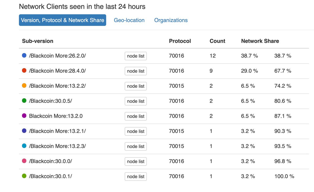Click the 29.0 % network share value
This screenshot has width=314, height=192.
coord(249,71)
